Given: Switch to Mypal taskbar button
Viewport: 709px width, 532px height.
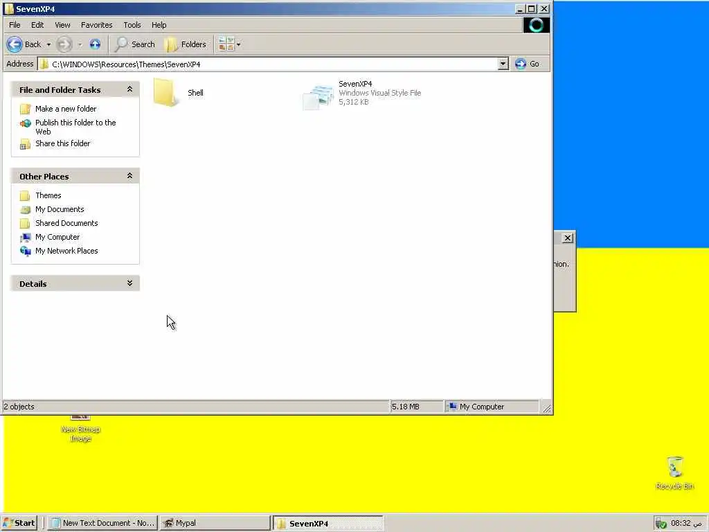Looking at the screenshot, I should 215,523.
